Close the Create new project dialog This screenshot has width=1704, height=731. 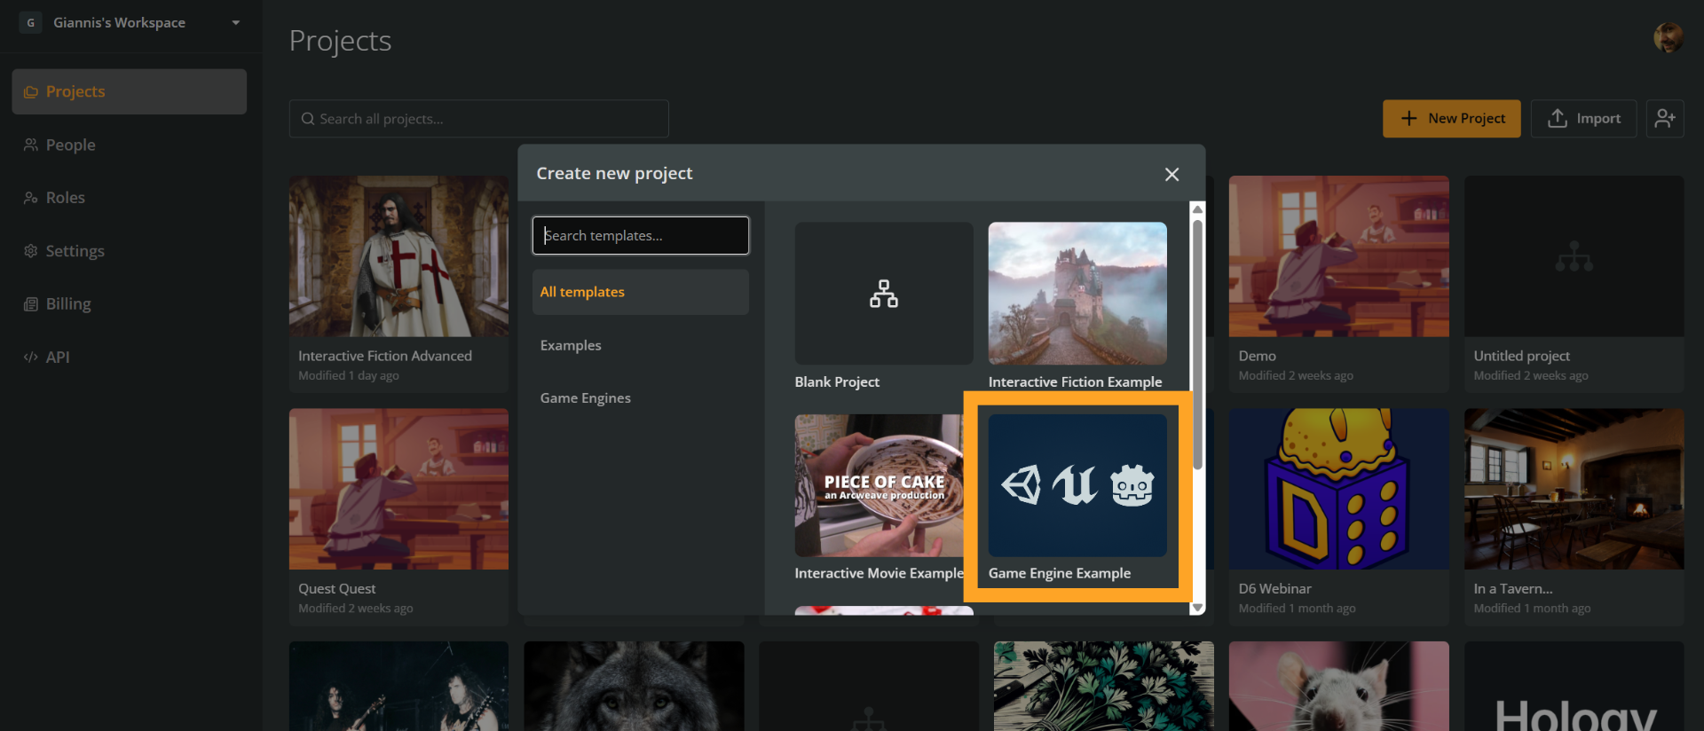click(1171, 175)
